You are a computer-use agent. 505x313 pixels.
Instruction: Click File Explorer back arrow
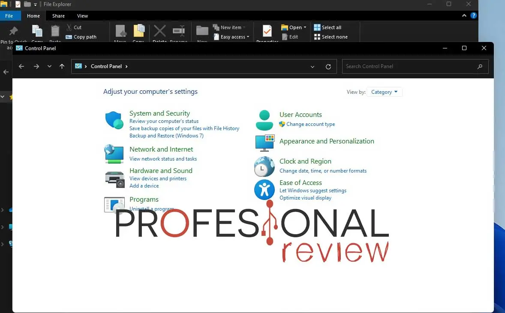click(6, 72)
